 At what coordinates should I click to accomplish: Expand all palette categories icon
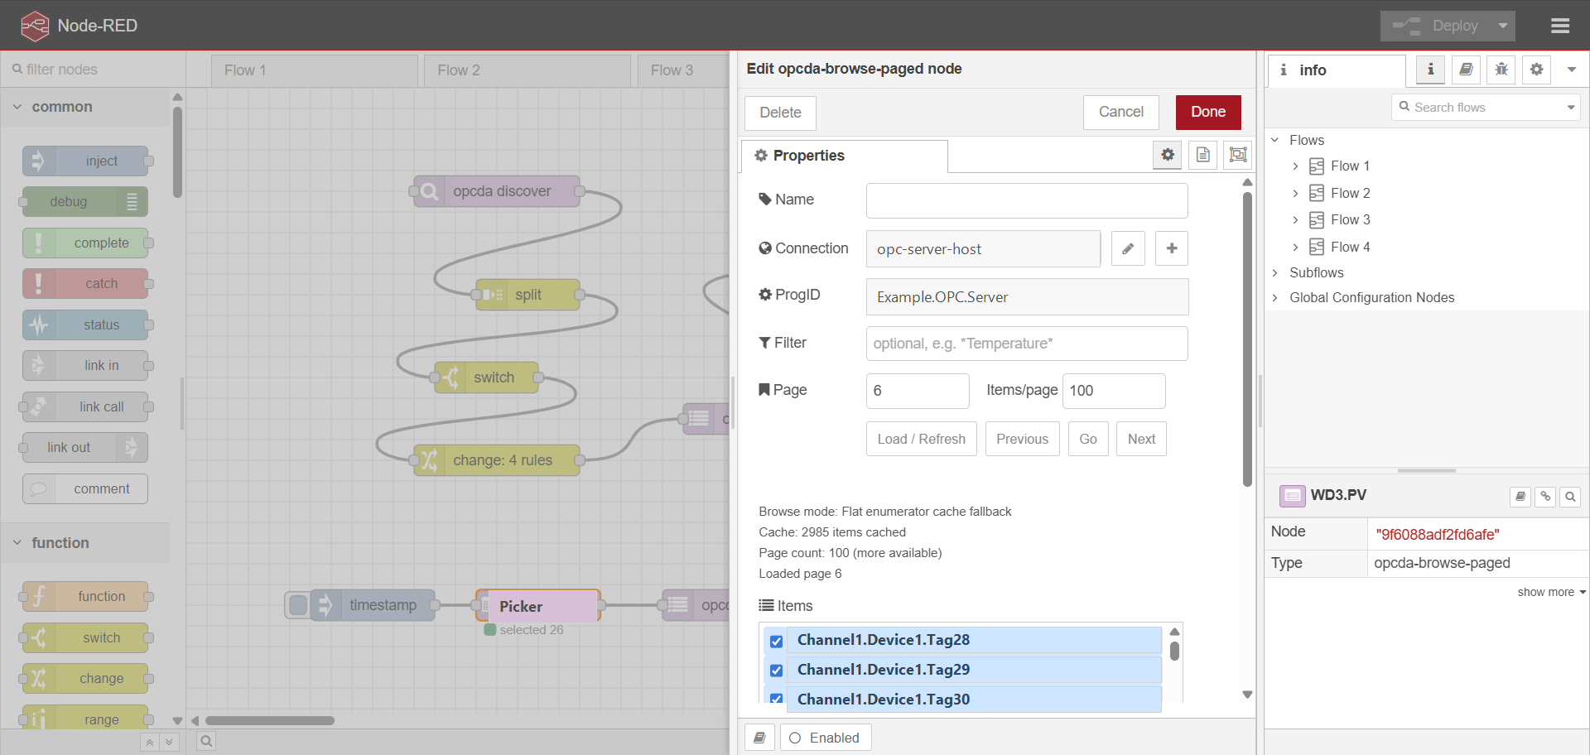(169, 743)
